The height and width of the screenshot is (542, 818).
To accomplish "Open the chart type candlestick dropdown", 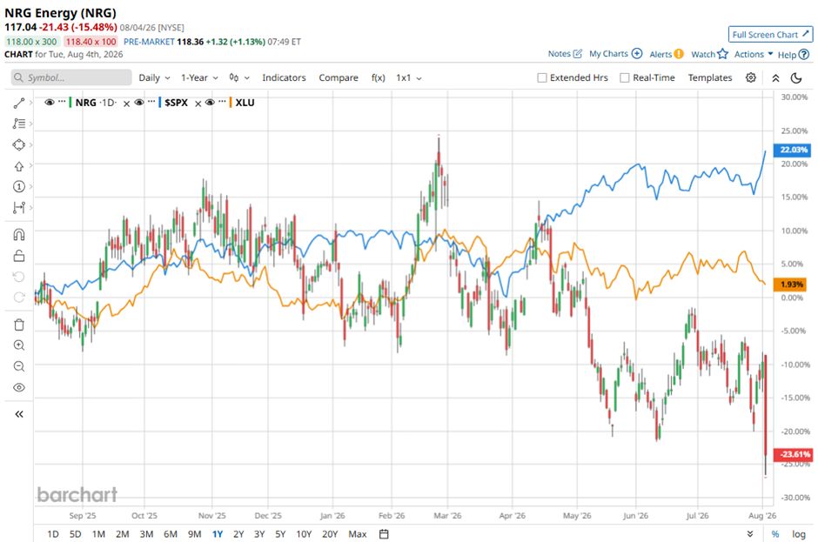I will 239,77.
